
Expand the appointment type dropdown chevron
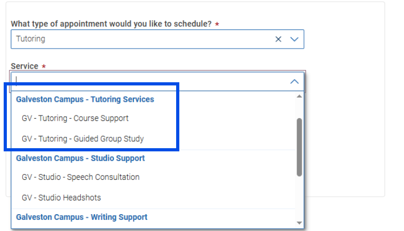pos(294,39)
